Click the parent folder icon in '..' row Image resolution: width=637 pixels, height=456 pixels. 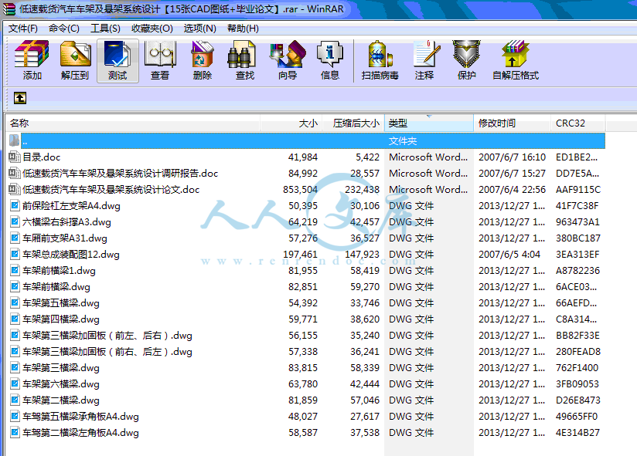[x=14, y=140]
